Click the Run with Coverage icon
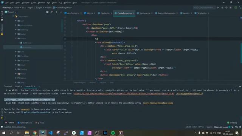Viewport: 242px width, 136px height. tap(226, 8)
